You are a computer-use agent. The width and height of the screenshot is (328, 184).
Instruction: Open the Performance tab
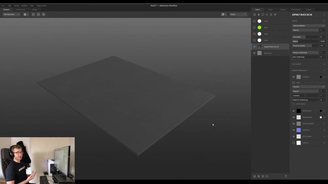pos(296,10)
